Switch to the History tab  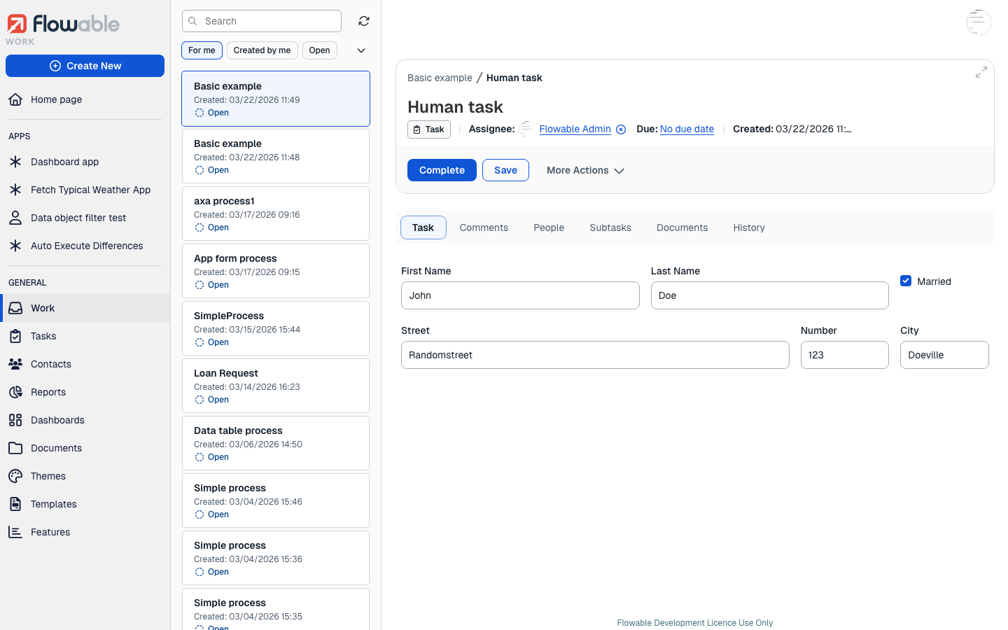pyautogui.click(x=748, y=227)
